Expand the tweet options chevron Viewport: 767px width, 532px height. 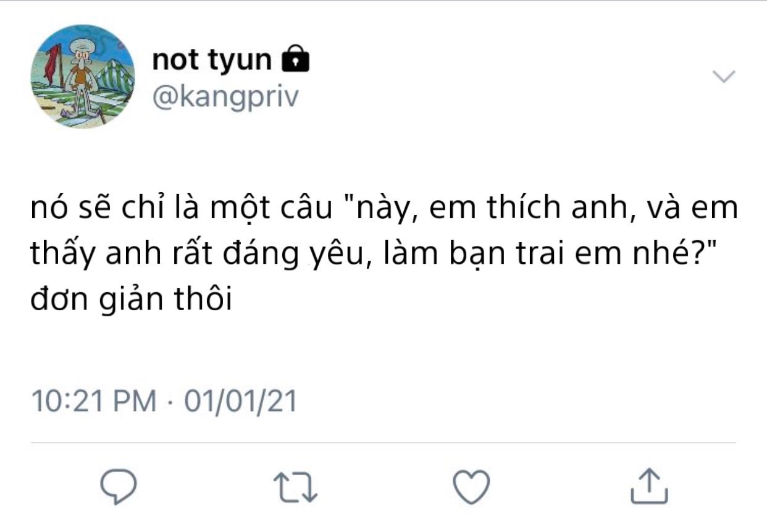724,77
